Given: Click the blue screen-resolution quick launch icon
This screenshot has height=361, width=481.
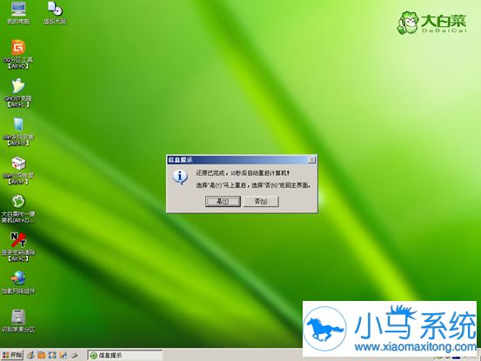Looking at the screenshot, I should (52, 355).
